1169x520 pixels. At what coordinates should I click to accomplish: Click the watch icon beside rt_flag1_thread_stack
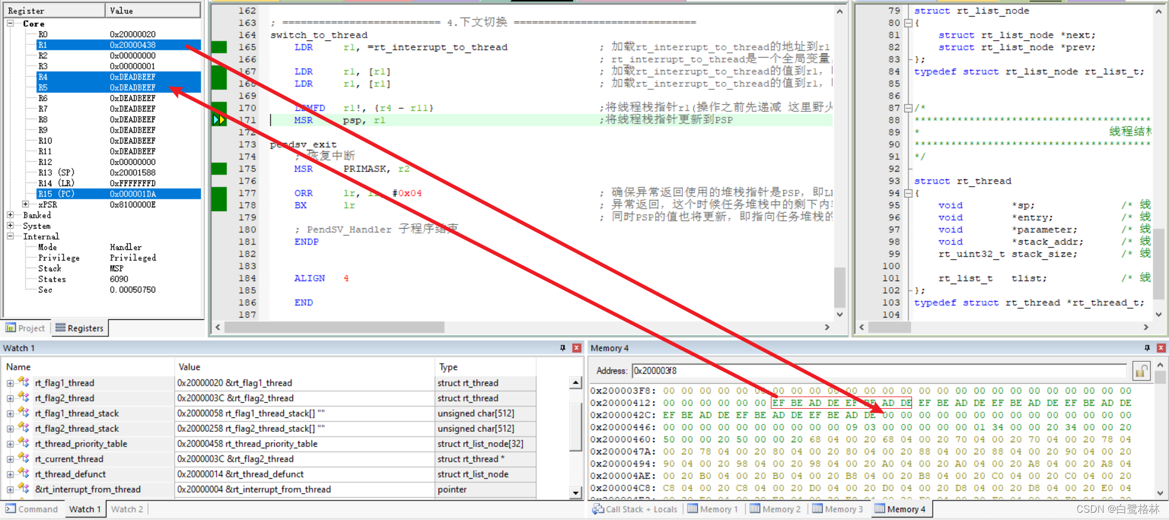tap(24, 413)
